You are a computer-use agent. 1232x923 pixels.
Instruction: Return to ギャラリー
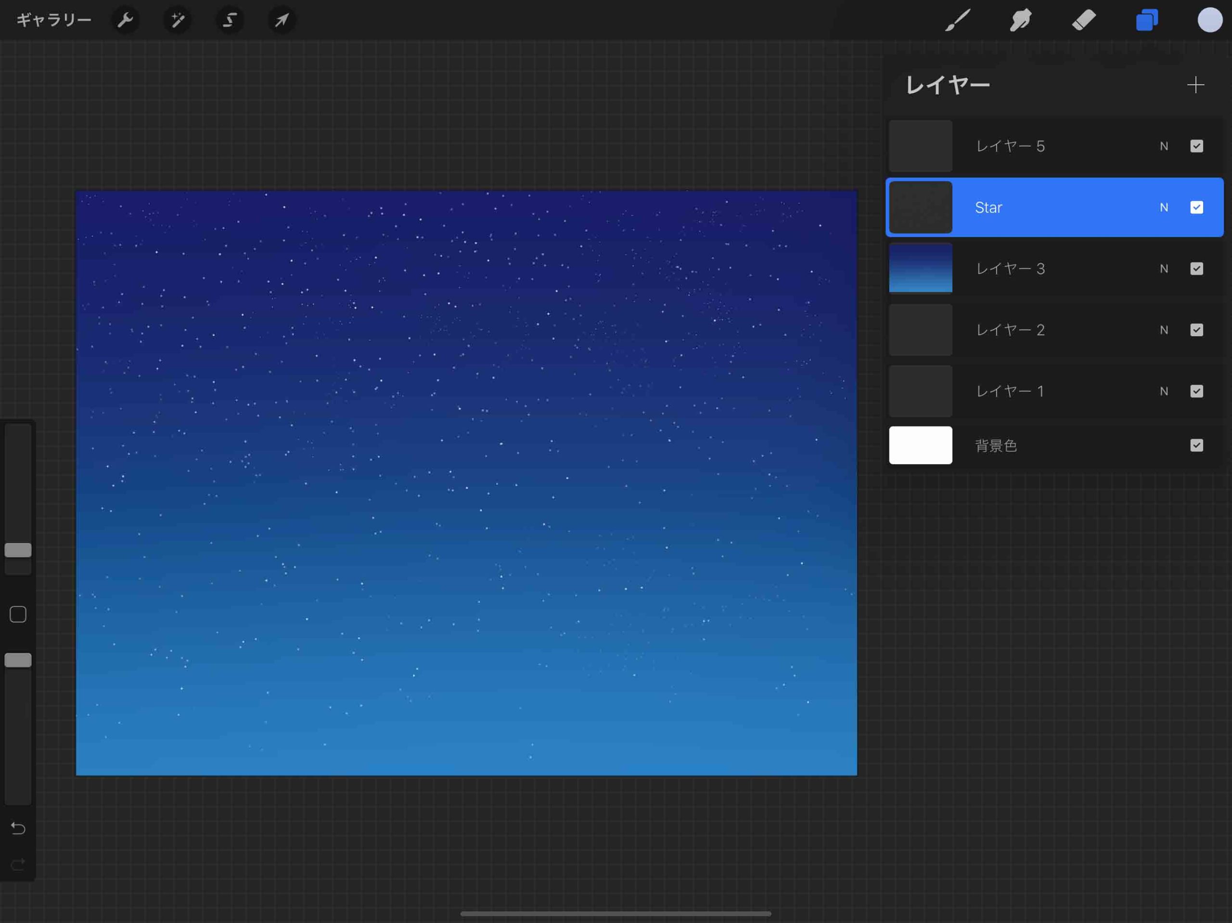[53, 21]
